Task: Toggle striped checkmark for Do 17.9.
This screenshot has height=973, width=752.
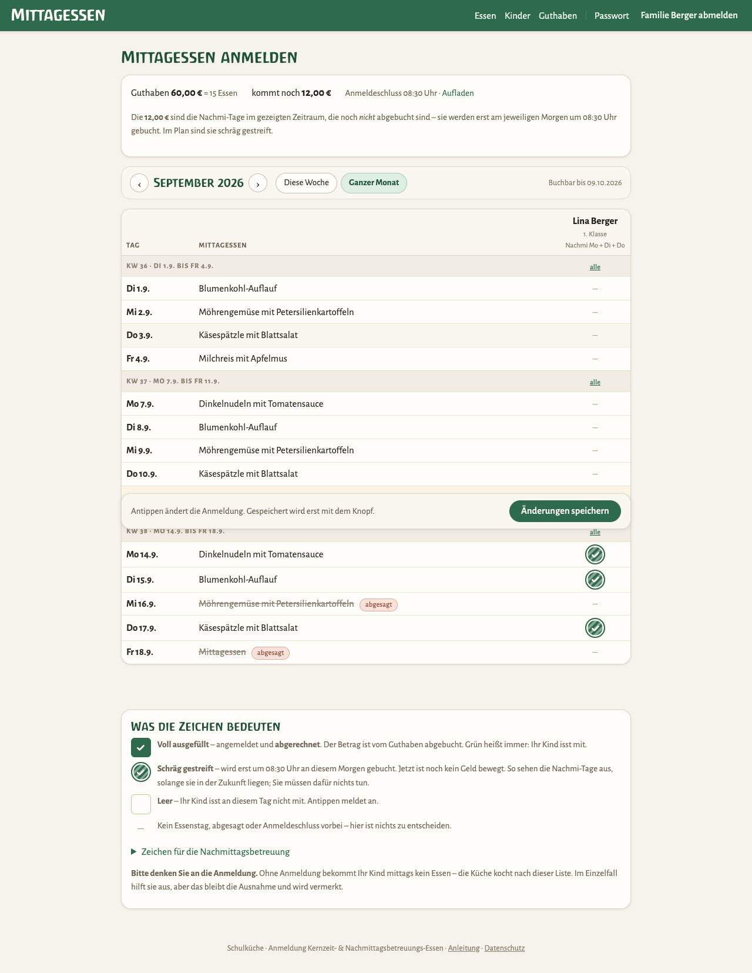Action: coord(595,628)
